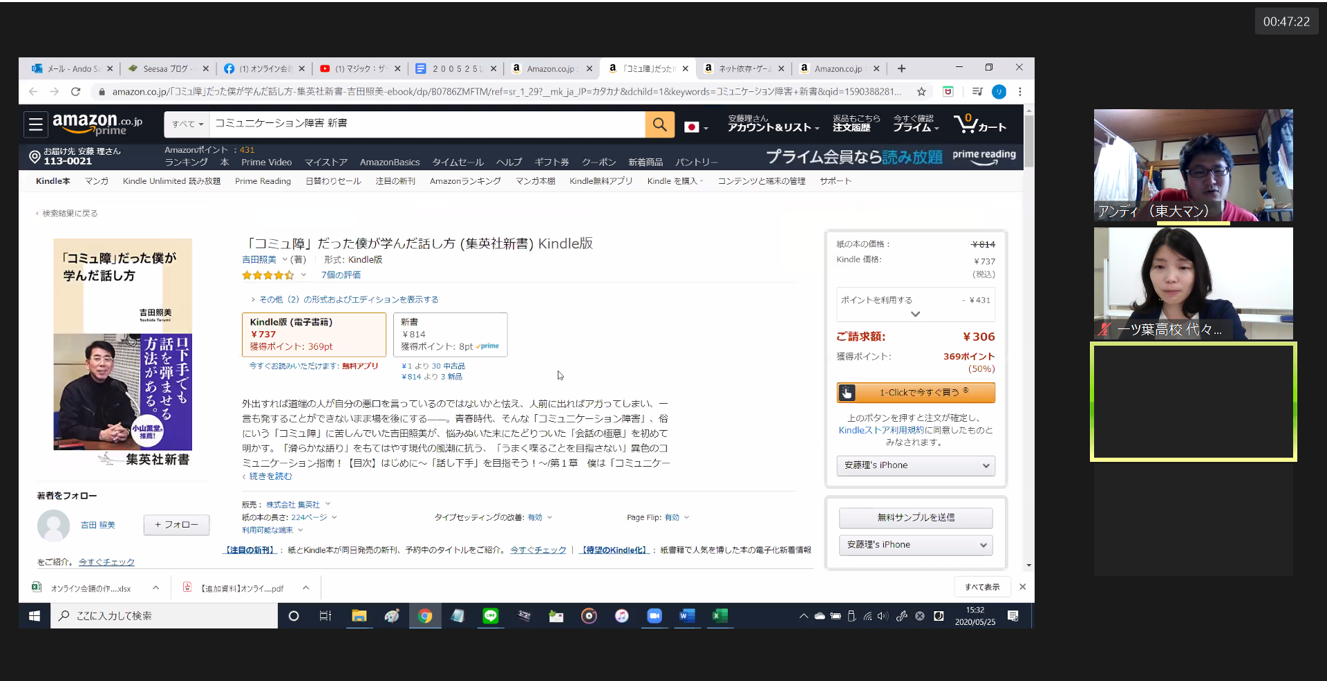
Task: Expand ポイントを利用する chevron
Action: pyautogui.click(x=915, y=314)
